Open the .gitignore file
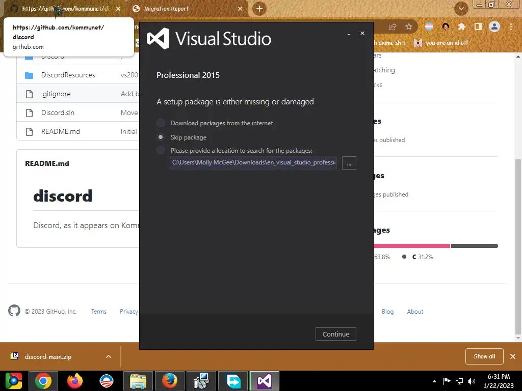Screen dimensions: 522x391 [56, 94]
